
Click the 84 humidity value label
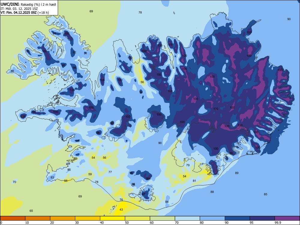pyautogui.click(x=167, y=202)
